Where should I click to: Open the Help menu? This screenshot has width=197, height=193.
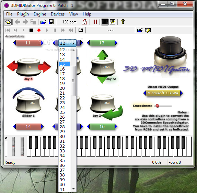87,14
